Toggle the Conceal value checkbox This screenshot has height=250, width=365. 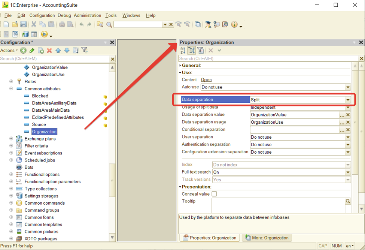(215, 194)
